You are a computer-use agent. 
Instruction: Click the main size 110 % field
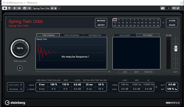(66, 85)
